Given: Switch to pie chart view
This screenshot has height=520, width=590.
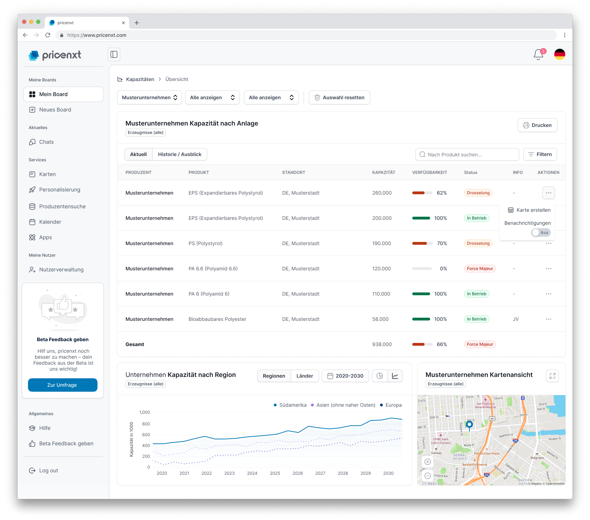Looking at the screenshot, I should pos(380,376).
